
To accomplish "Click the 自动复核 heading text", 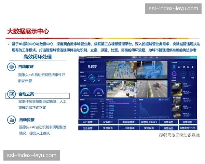I will (27, 120).
